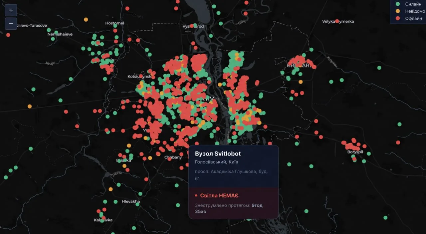Click the Hlevakha map label
The width and height of the screenshot is (426, 234).
pyautogui.click(x=131, y=201)
